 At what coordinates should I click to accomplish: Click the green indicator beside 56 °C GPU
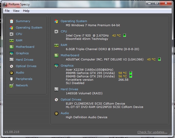131,76
